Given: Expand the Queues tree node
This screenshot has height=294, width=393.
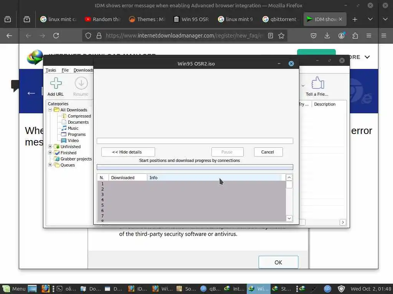Looking at the screenshot, I should click(x=50, y=165).
